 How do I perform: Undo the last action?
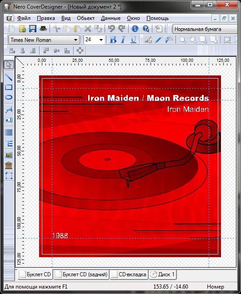(111, 29)
